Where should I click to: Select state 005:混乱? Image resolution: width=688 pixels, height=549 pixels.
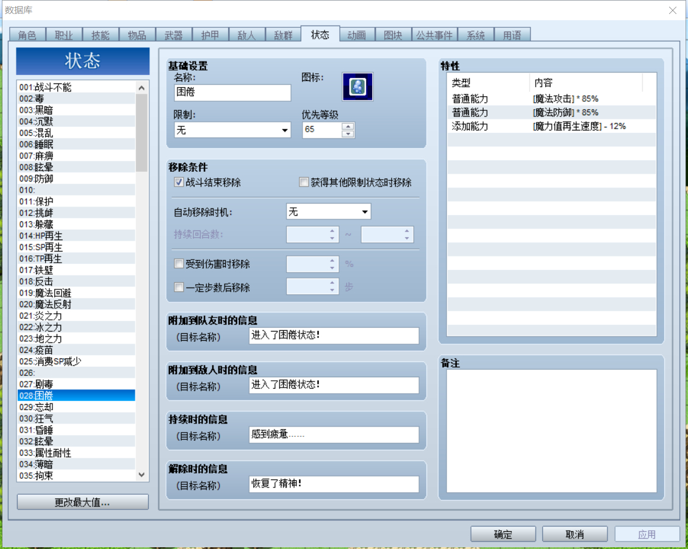pyautogui.click(x=76, y=132)
